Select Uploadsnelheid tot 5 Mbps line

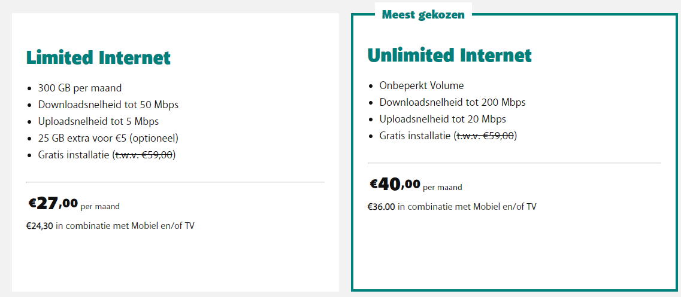pos(98,121)
